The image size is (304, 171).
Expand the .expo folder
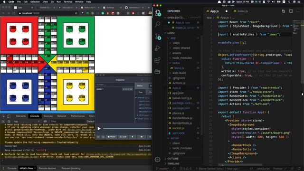(x=176, y=43)
